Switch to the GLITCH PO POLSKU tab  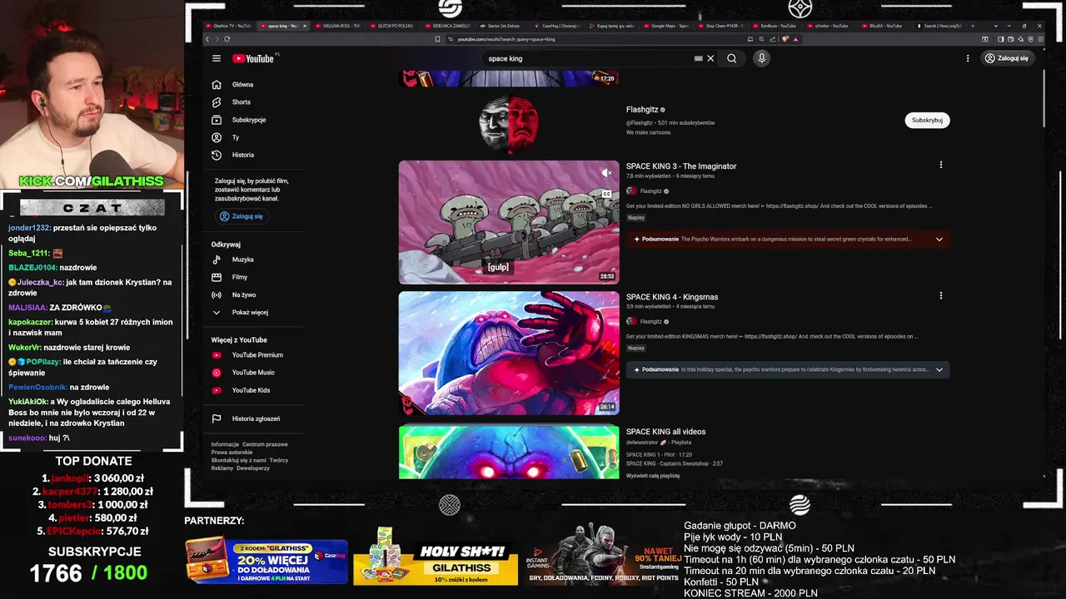pos(393,26)
